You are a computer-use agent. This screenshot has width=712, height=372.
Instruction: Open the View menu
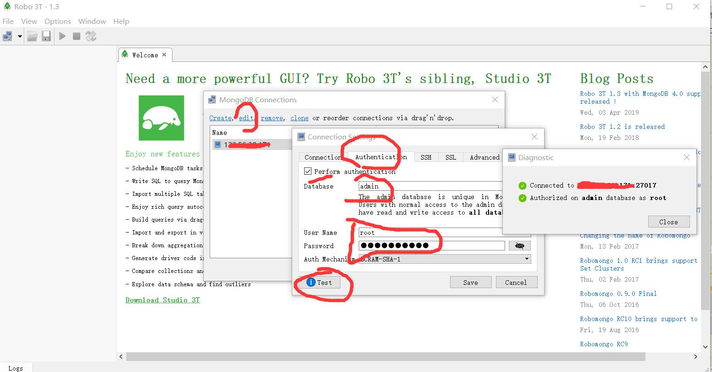tap(29, 21)
